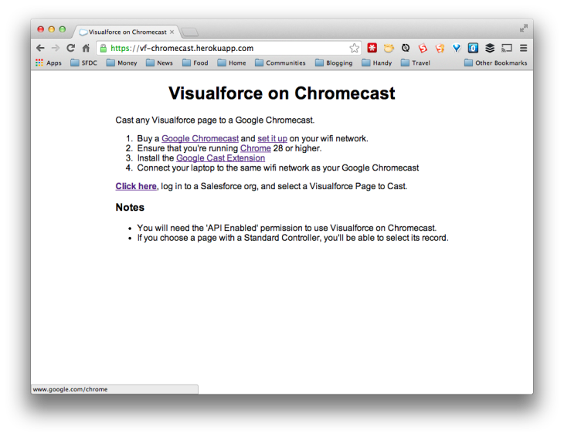Open the Communities bookmarks folder

pos(280,63)
